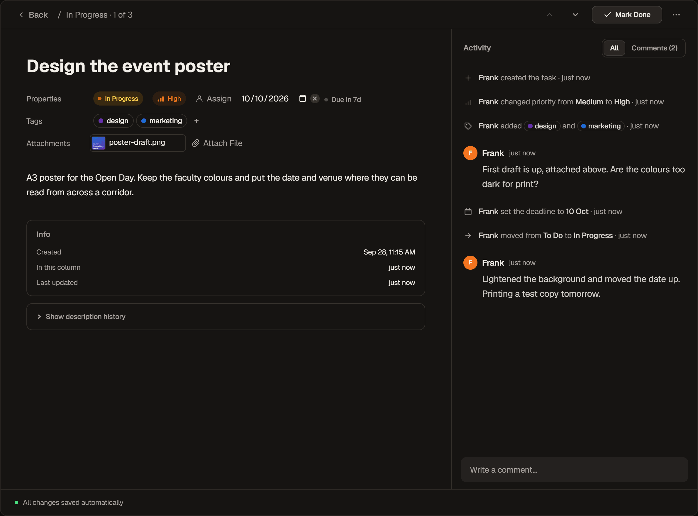Image resolution: width=698 pixels, height=516 pixels.
Task: Click the task title Design the event poster
Action: (x=128, y=66)
